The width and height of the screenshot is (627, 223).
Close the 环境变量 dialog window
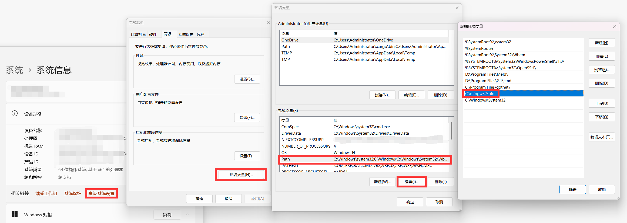point(457,8)
